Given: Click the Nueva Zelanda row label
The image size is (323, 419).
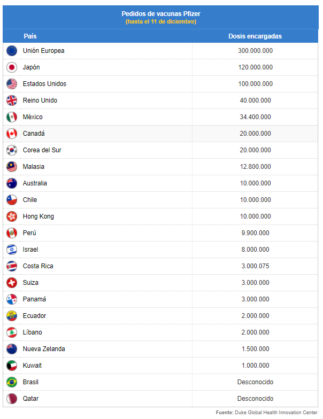Looking at the screenshot, I should point(44,349).
